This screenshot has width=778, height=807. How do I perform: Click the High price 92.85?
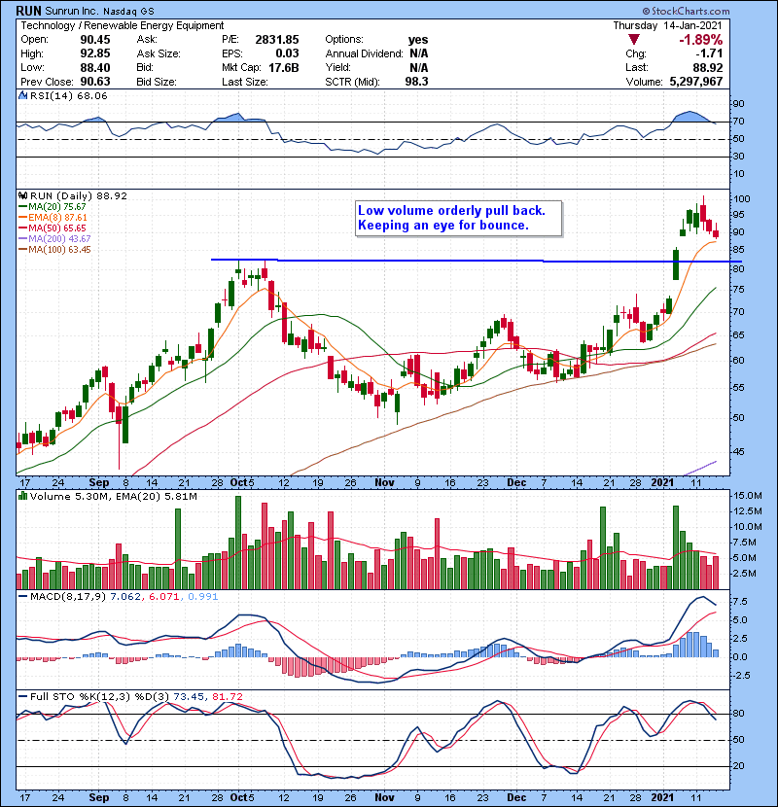[94, 53]
